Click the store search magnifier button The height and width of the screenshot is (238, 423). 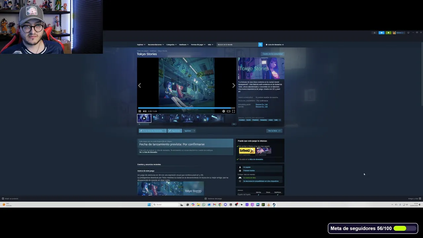260,44
